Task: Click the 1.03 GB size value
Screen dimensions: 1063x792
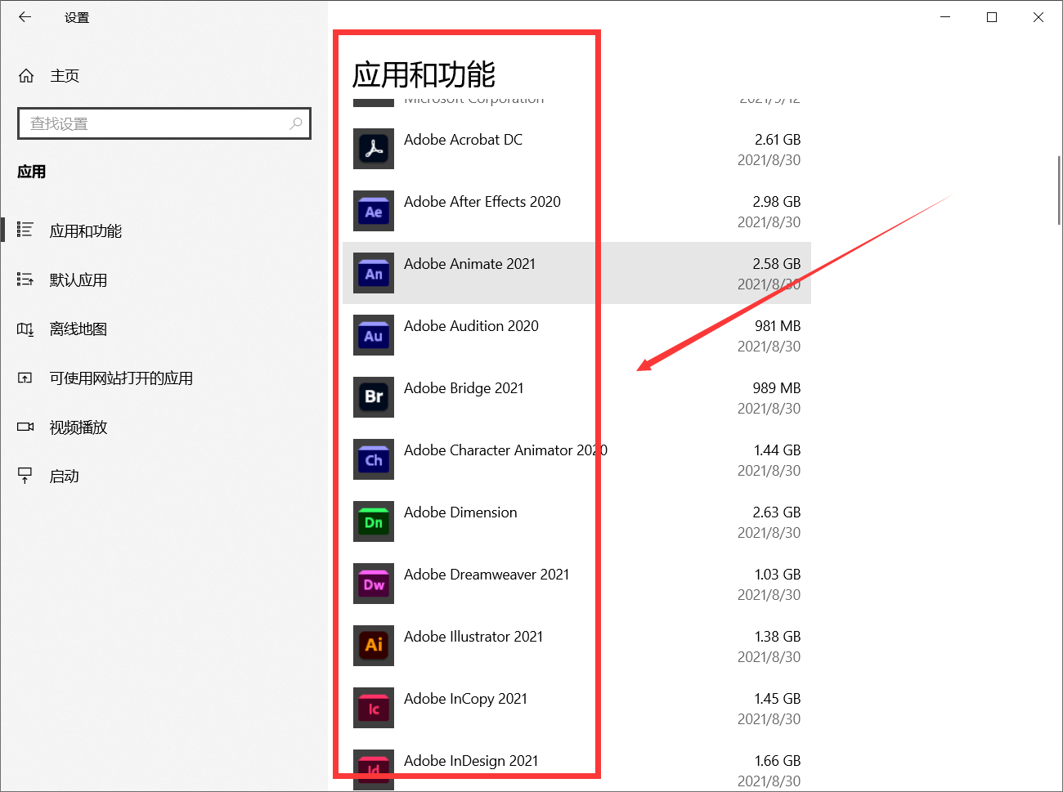Action: tap(778, 575)
